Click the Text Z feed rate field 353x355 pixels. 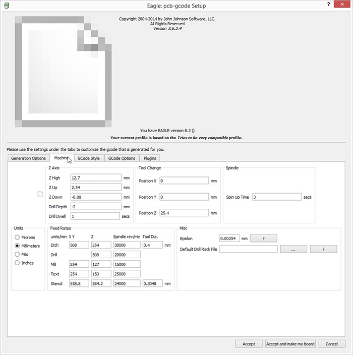coord(101,274)
